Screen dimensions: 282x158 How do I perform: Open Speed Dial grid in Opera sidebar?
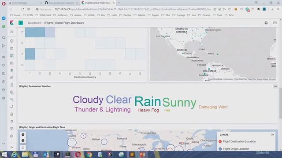(x=4, y=57)
